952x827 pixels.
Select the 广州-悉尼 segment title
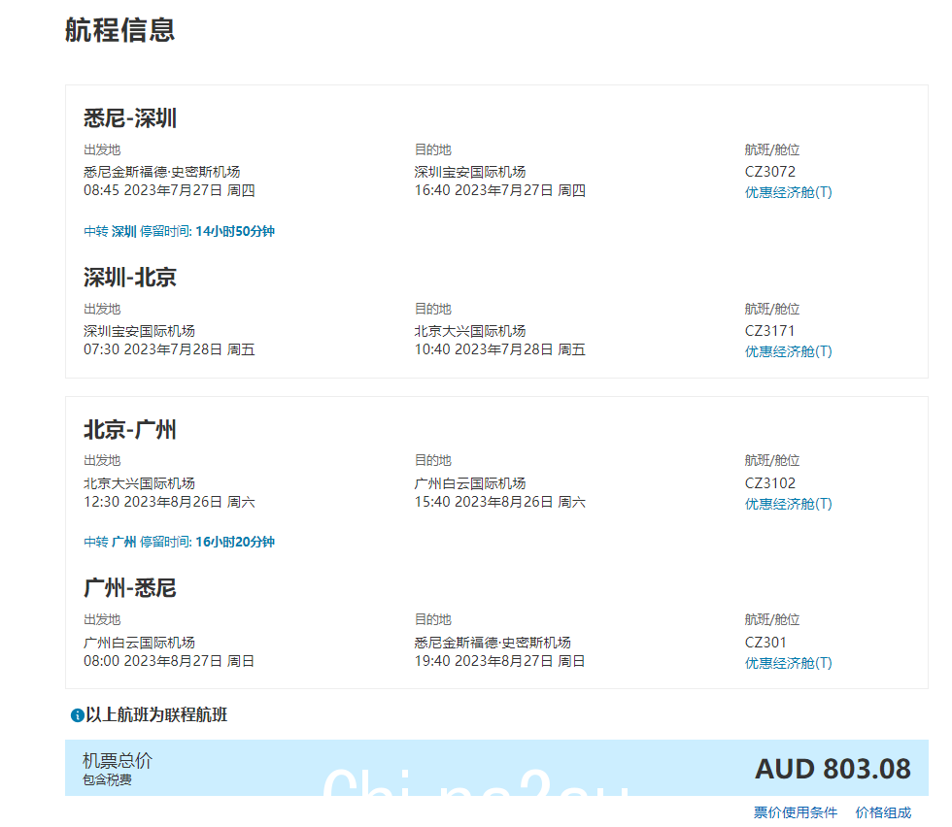tap(130, 588)
